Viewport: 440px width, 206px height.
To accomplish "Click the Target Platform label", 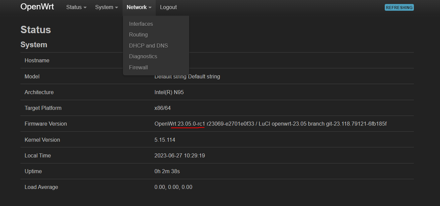I will point(43,108).
